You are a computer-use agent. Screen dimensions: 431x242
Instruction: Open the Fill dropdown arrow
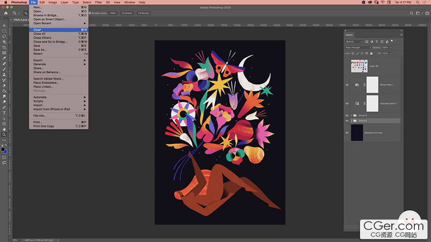[391, 53]
